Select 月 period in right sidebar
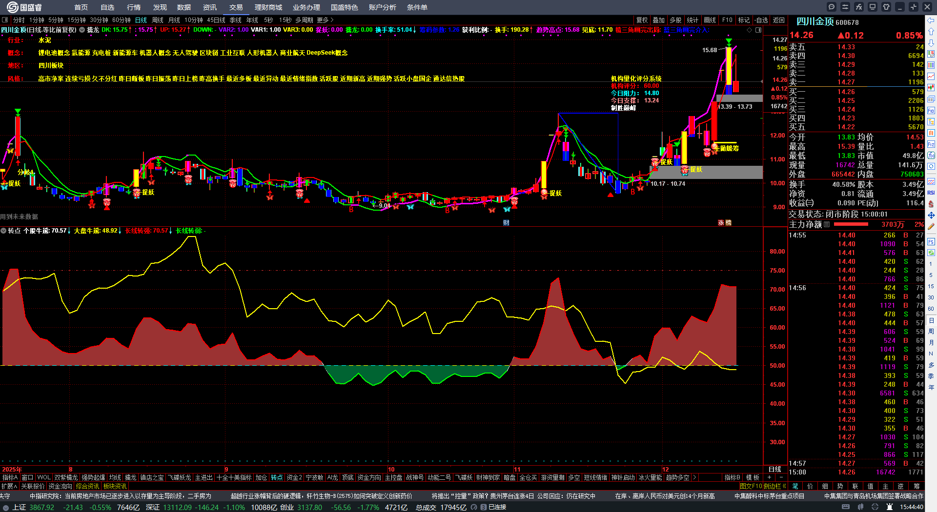The height and width of the screenshot is (512, 937). point(931,343)
